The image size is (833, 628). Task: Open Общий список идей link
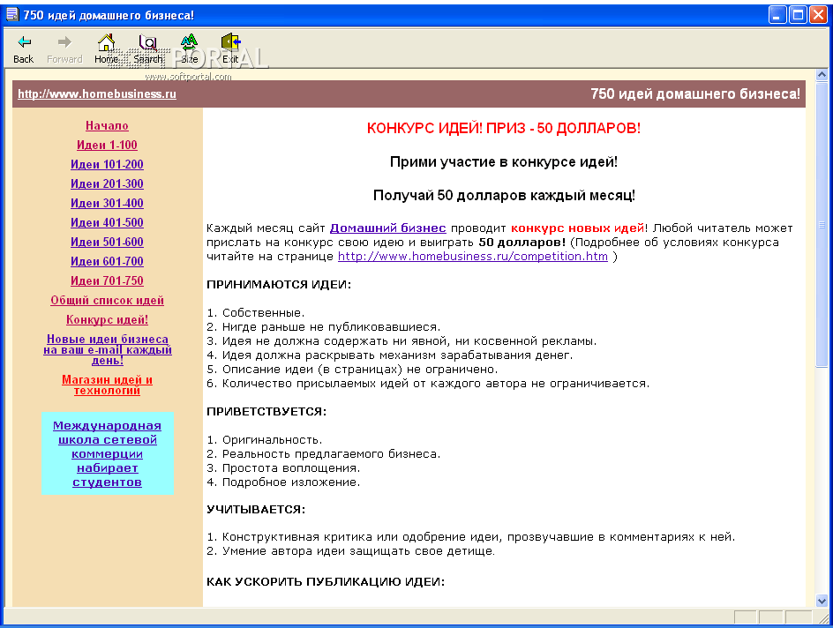107,301
